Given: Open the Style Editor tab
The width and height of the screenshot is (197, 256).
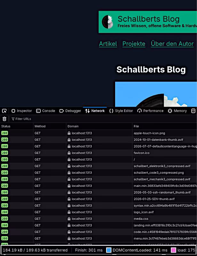Looking at the screenshot, I should pyautogui.click(x=121, y=111).
